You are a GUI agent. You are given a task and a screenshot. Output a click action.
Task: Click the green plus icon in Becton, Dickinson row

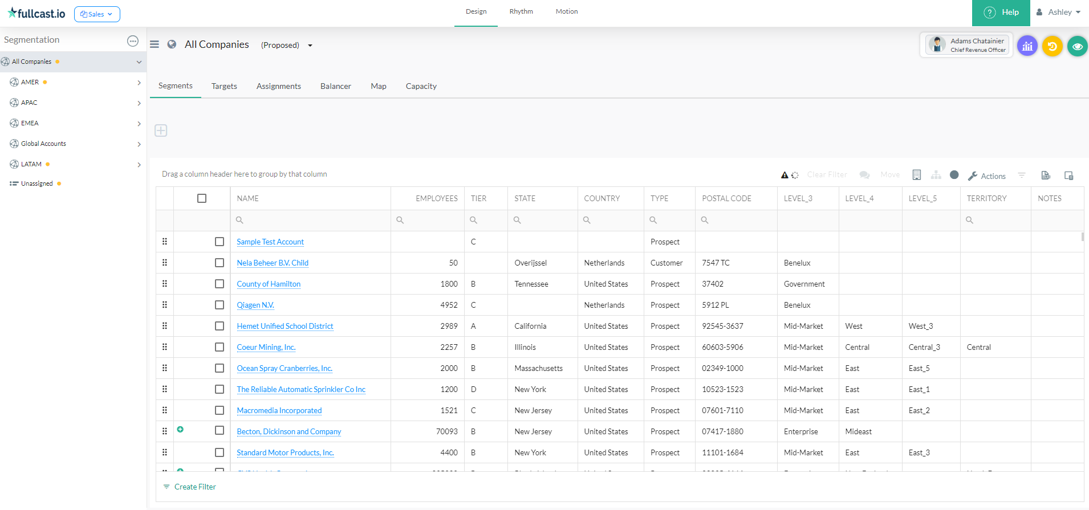point(180,429)
